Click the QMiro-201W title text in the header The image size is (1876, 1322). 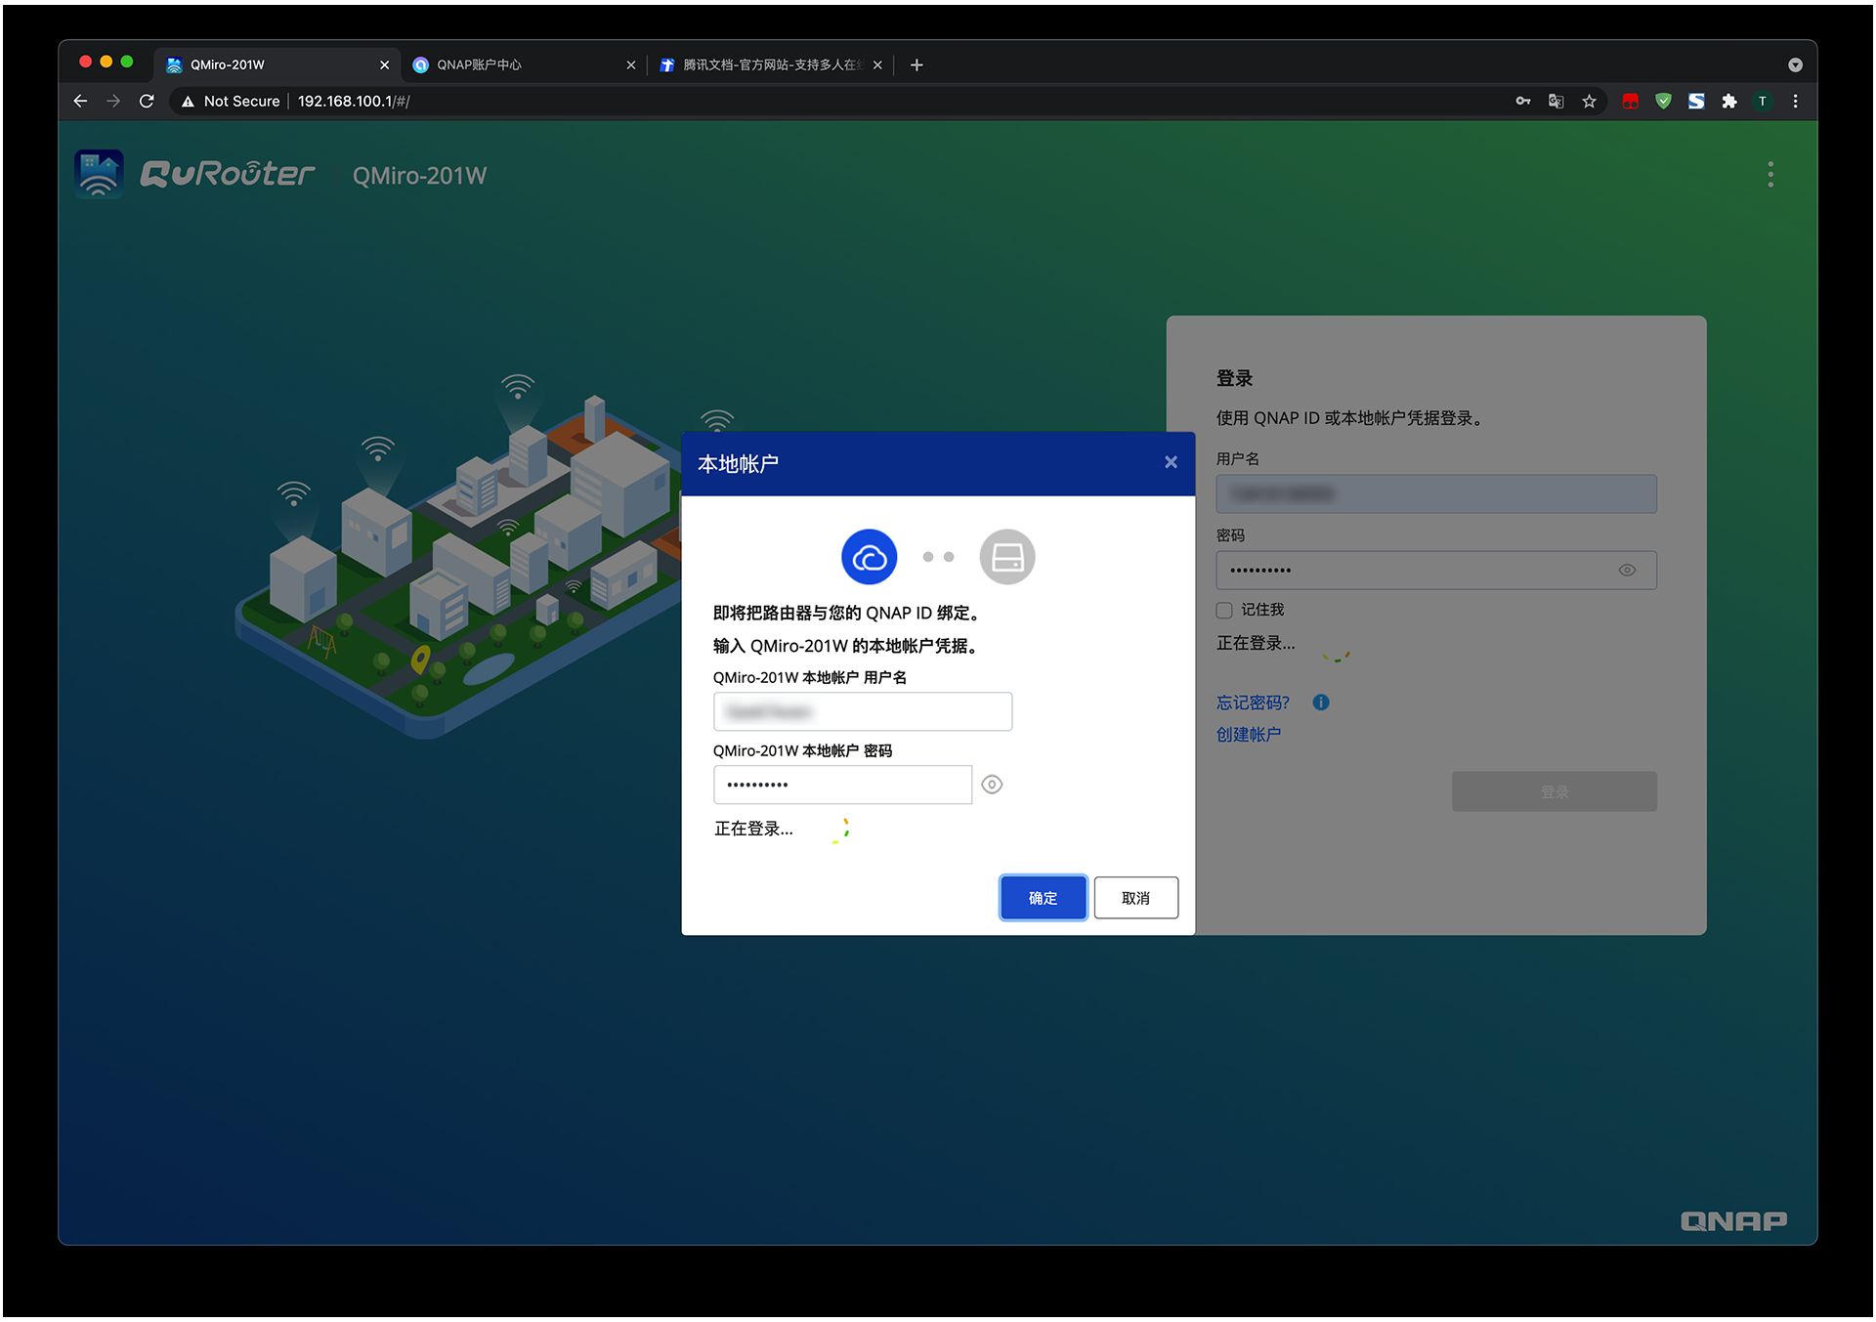(x=419, y=176)
